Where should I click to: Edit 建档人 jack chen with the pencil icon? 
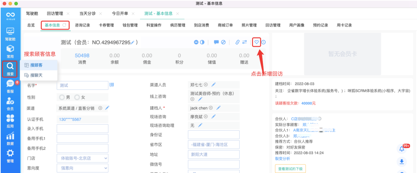218,108
